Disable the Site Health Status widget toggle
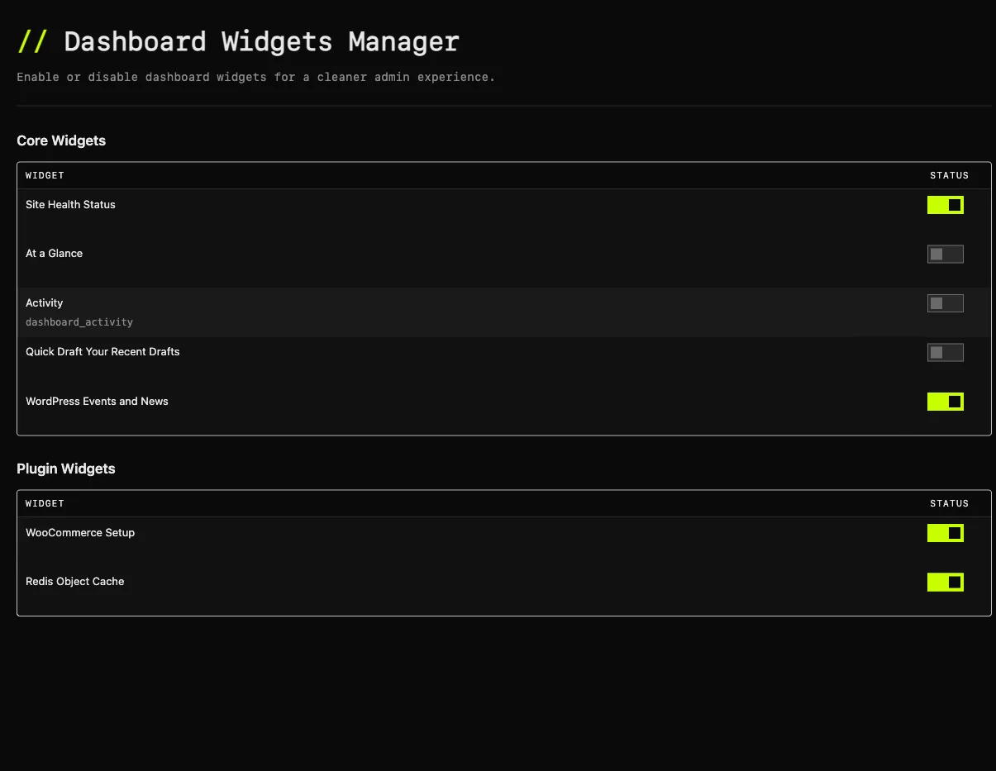 pyautogui.click(x=945, y=204)
